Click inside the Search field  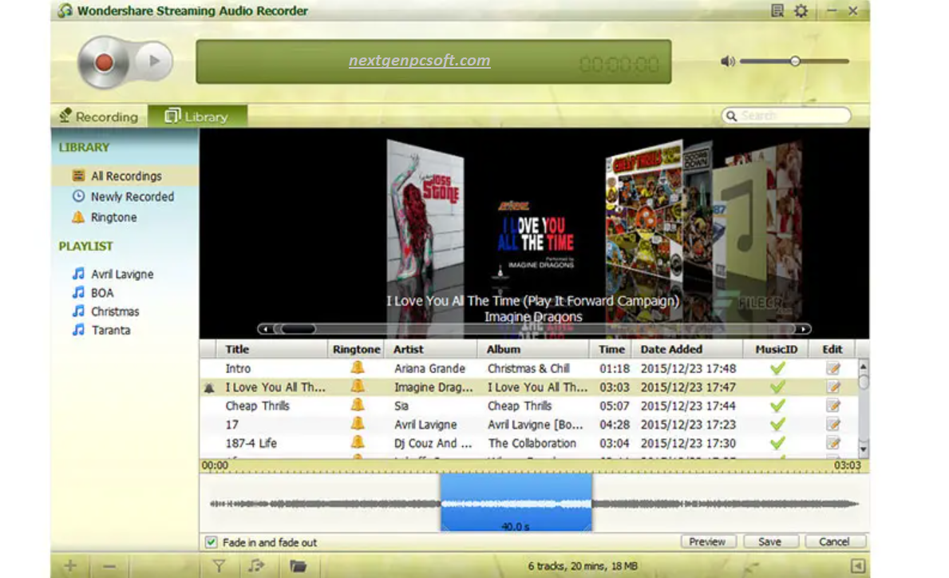(x=786, y=115)
